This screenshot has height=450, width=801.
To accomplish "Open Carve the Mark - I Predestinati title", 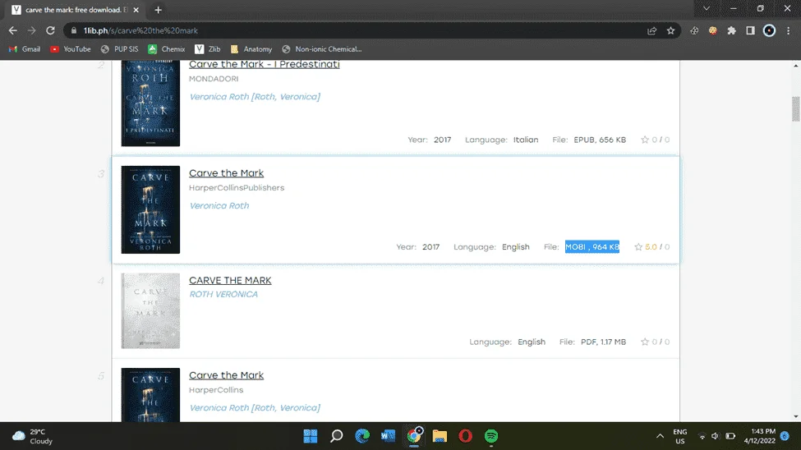I will pyautogui.click(x=264, y=64).
